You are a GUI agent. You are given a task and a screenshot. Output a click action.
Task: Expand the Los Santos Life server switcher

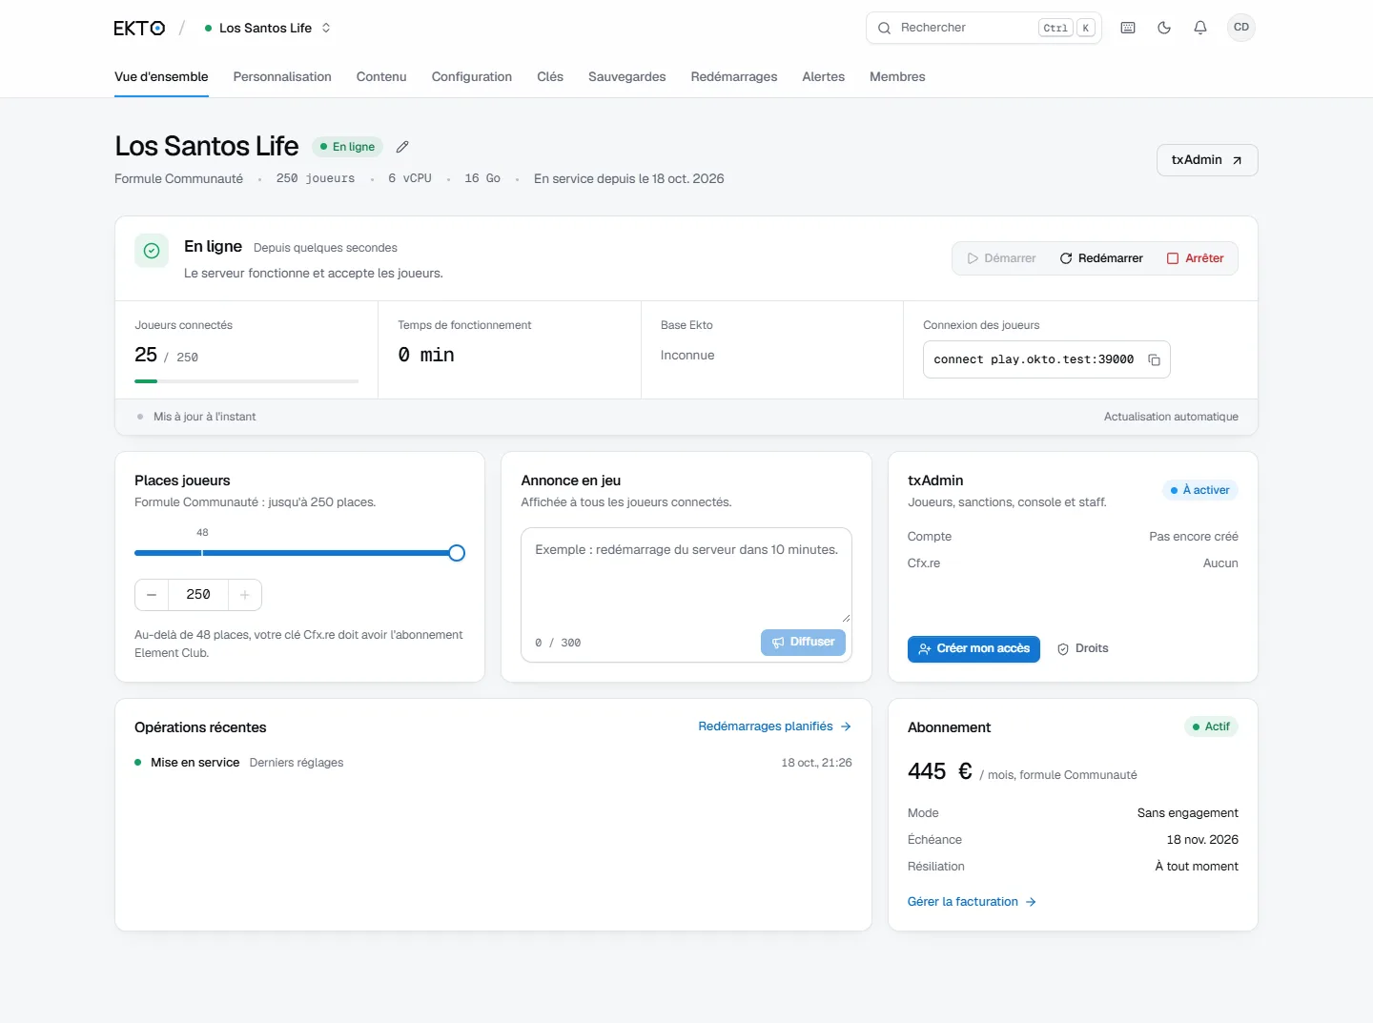coord(268,28)
